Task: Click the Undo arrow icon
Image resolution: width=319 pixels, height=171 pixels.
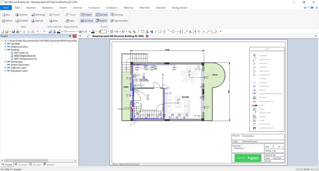Action: [38, 31]
